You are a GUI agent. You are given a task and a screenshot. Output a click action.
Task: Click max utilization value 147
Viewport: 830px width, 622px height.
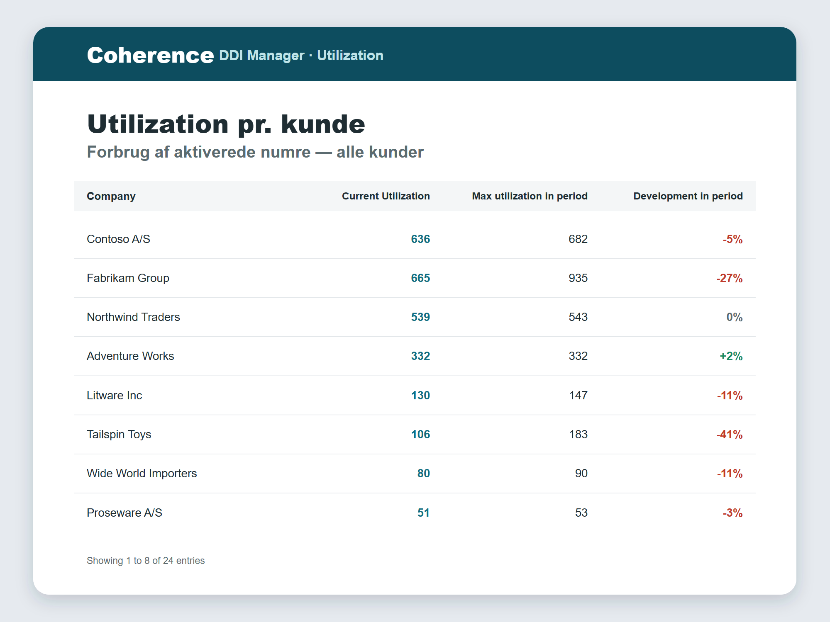point(578,396)
